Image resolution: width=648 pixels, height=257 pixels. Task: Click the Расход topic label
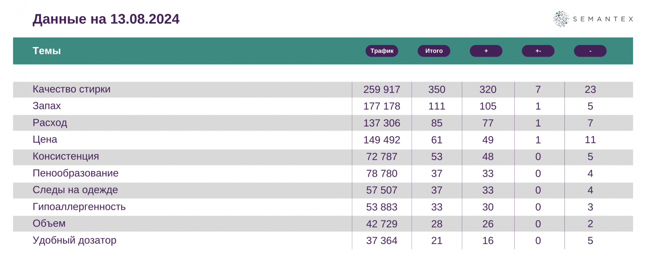click(50, 123)
